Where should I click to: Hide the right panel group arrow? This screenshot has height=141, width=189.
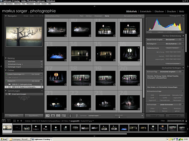point(188,66)
